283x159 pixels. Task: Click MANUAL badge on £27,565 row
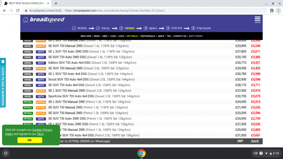pyautogui.click(x=41, y=91)
